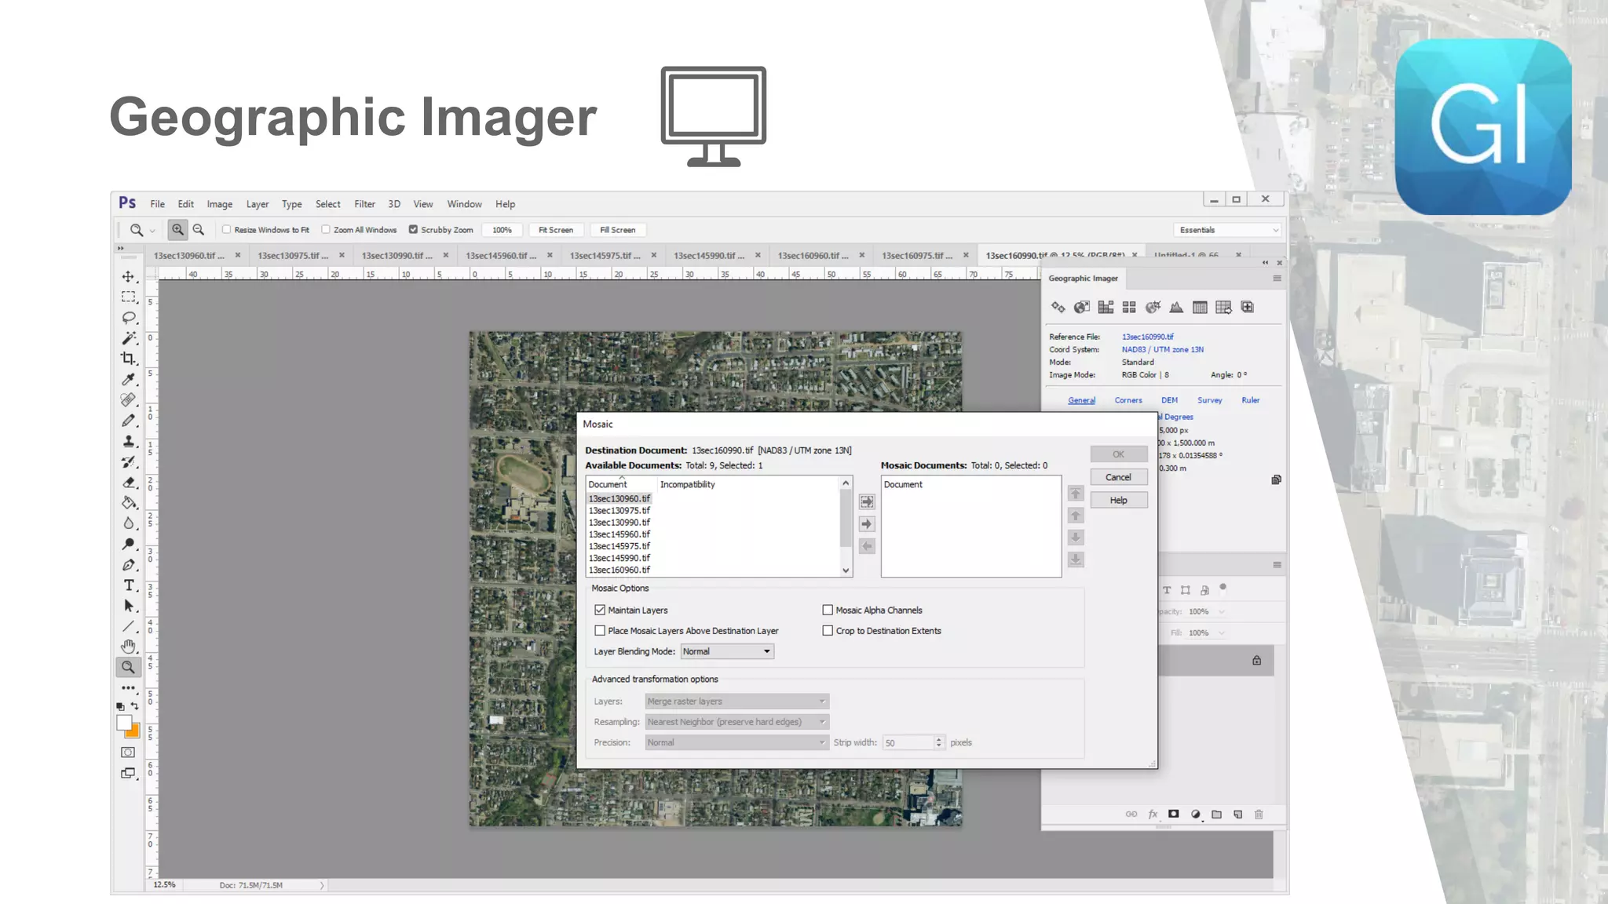Select the History Brush tool

point(128,461)
